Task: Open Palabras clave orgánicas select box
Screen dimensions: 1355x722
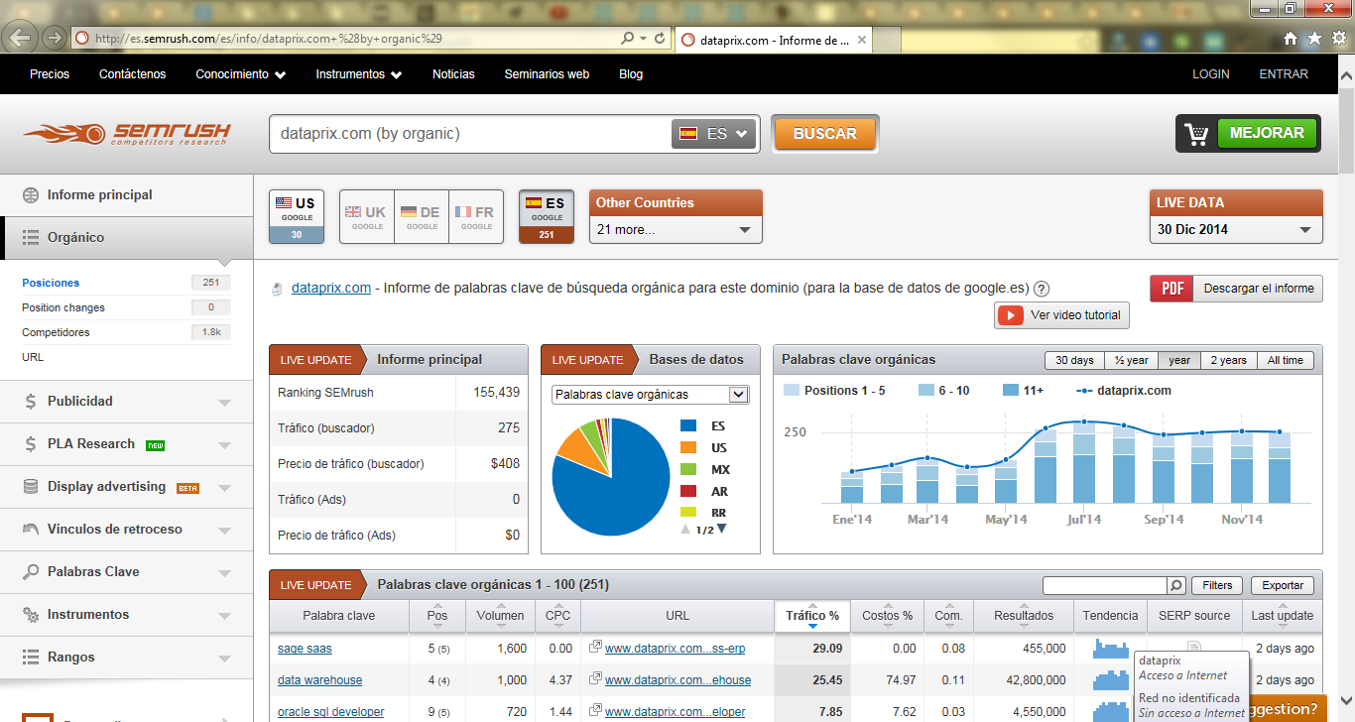Action: coord(650,395)
